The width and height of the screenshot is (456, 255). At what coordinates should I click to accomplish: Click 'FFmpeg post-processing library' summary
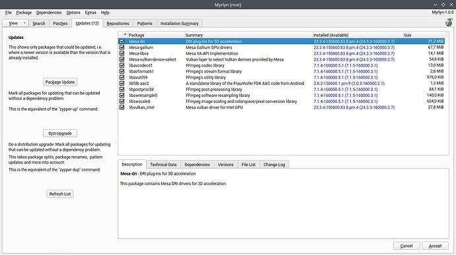click(x=213, y=90)
